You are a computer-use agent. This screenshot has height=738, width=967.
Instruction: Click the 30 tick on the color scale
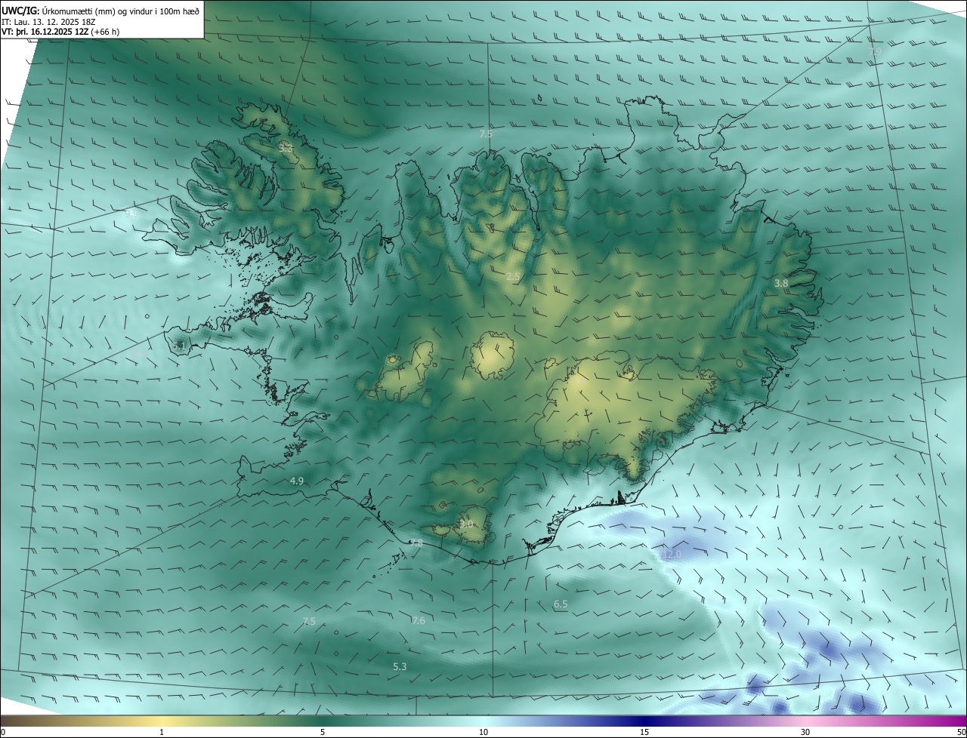point(805,733)
